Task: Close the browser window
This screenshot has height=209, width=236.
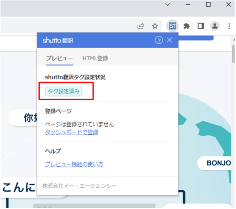Action: click(x=228, y=4)
